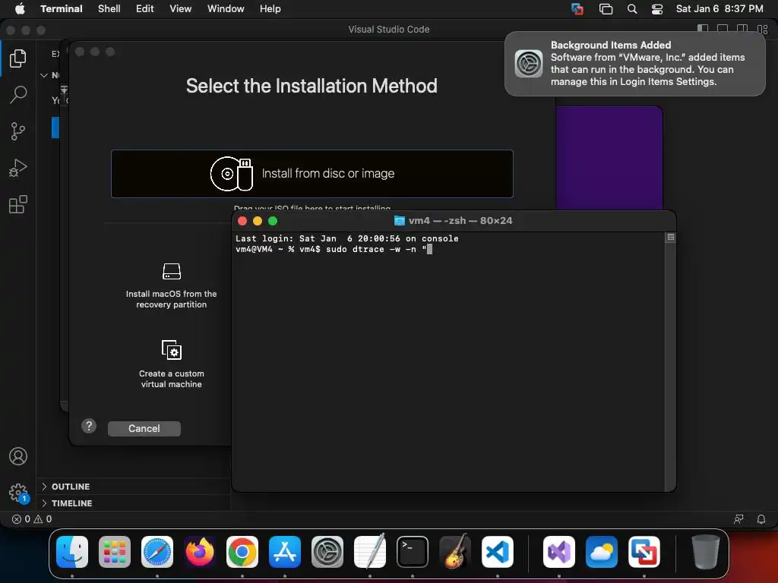
Task: Open Launchpad from the Dock
Action: [115, 551]
